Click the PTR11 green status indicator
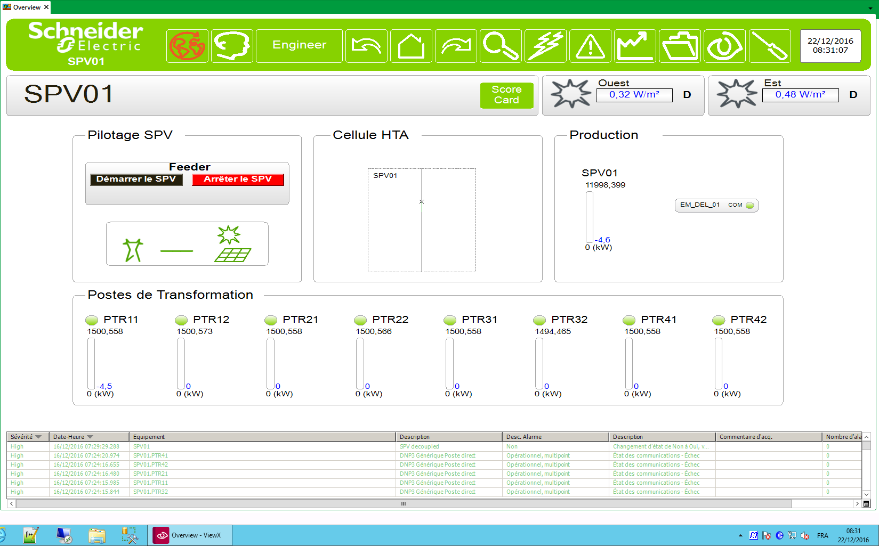Image resolution: width=879 pixels, height=546 pixels. pos(92,320)
